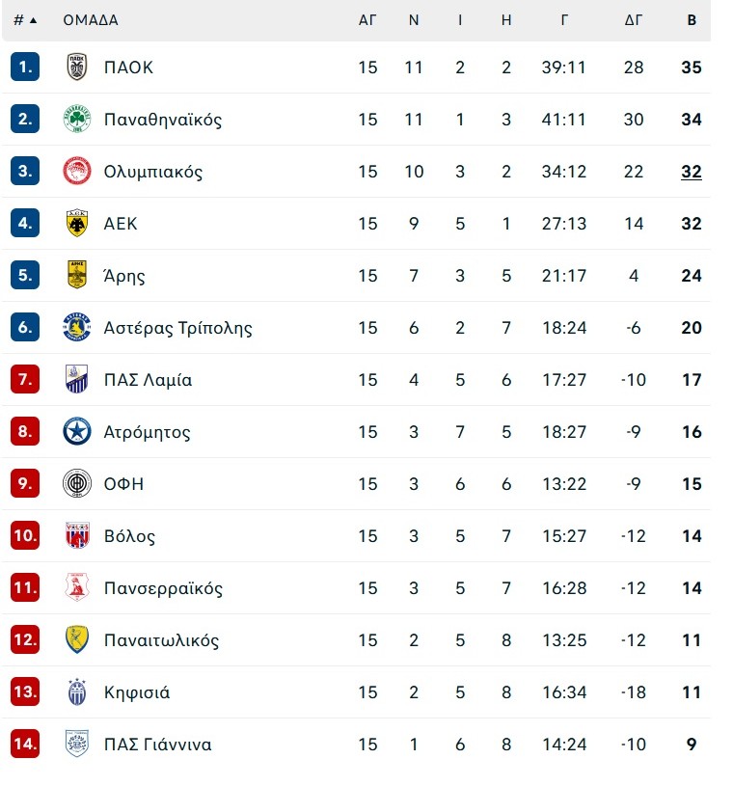Sort standings by Β points column
Screen dimensions: 733x786
(692, 20)
